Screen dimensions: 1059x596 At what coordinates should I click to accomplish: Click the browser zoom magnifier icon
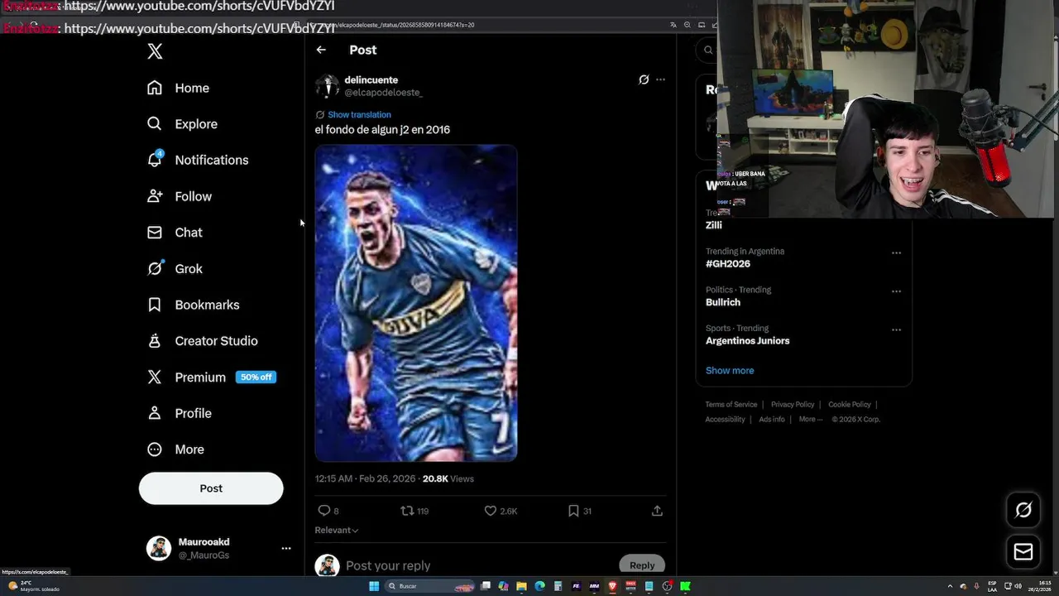click(x=688, y=25)
